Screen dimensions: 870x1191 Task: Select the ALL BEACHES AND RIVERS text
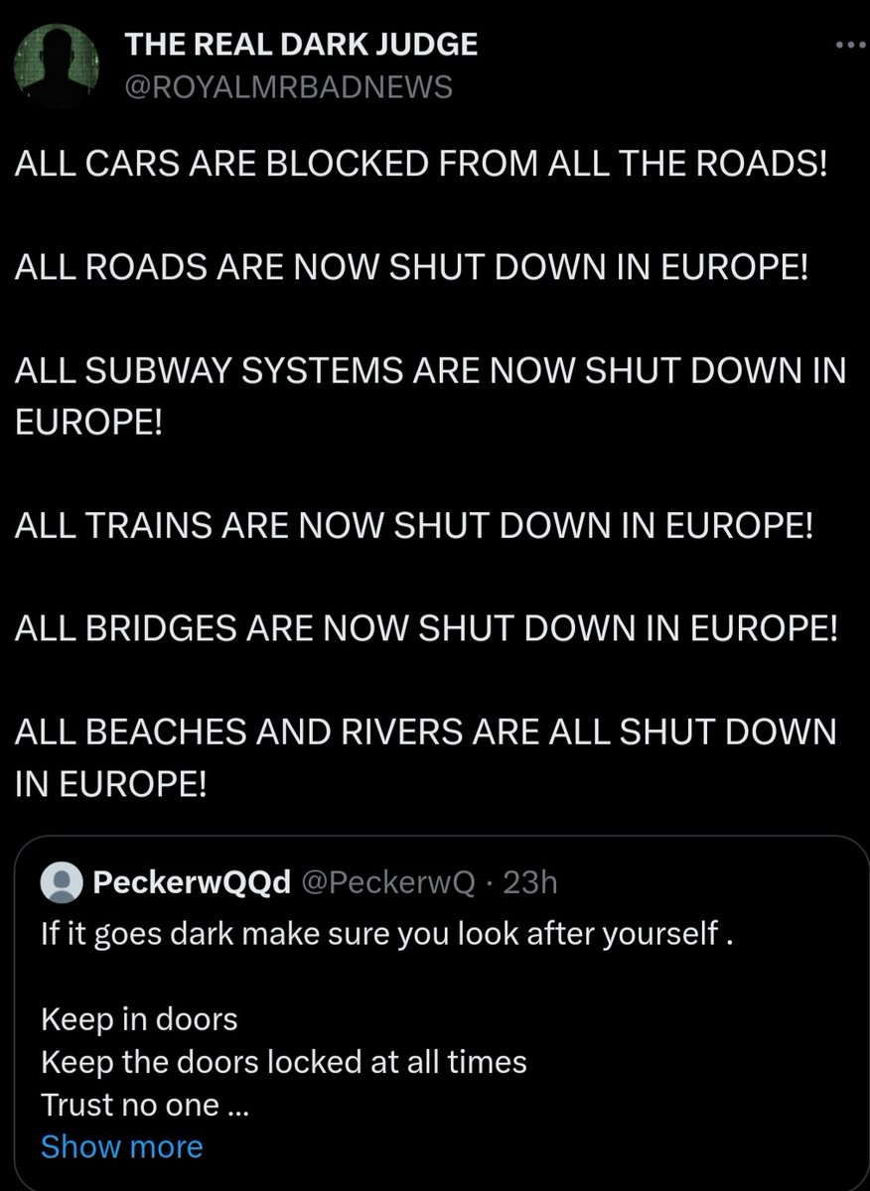click(426, 731)
